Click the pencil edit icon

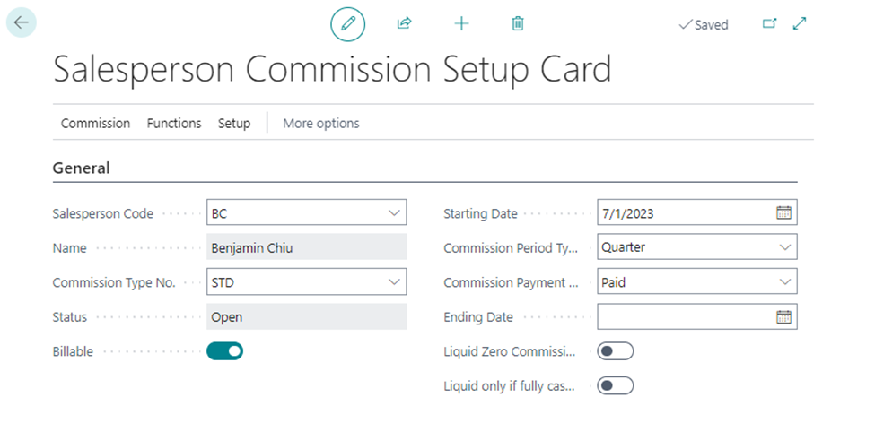click(347, 23)
